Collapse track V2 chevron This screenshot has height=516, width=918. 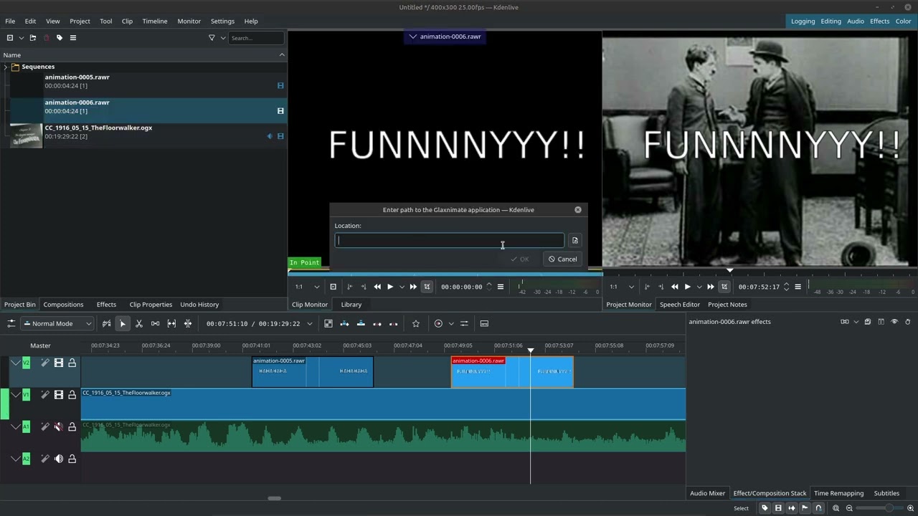14,363
